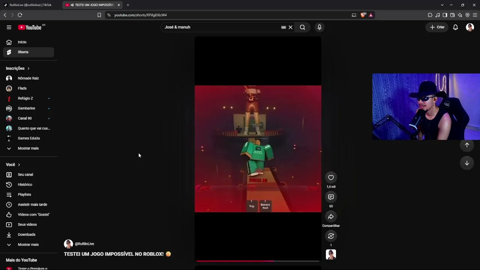
Task: Clear the search box text
Action: (x=290, y=27)
